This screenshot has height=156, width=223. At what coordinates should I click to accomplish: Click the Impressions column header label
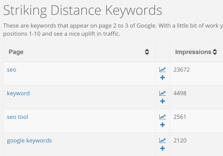click(x=193, y=52)
